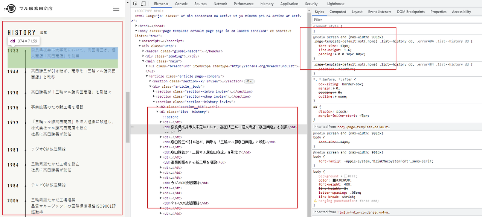Open the Sources tab
The height and width of the screenshot is (217, 482).
pyautogui.click(x=200, y=4)
